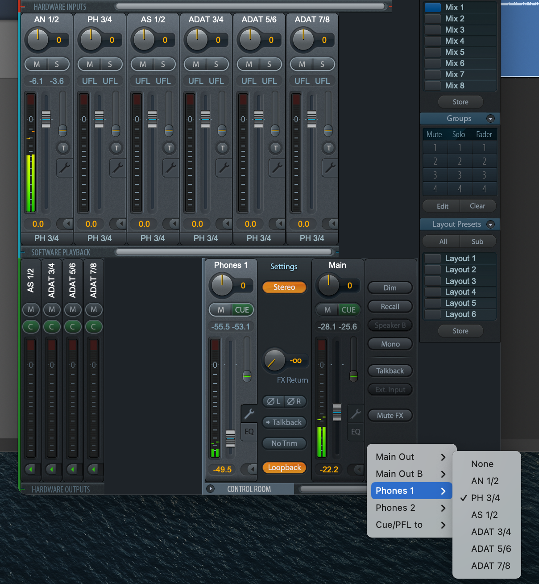The width and height of the screenshot is (539, 584).
Task: Click the Mute FX button
Action: tap(390, 416)
